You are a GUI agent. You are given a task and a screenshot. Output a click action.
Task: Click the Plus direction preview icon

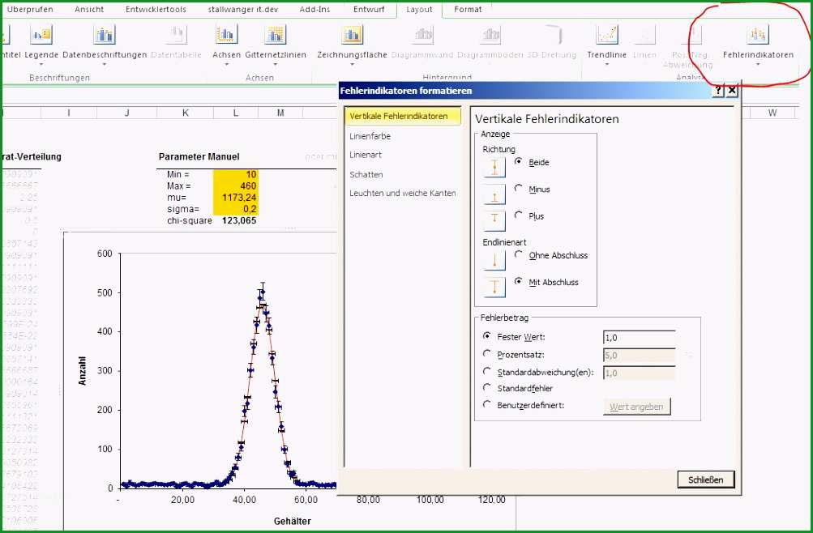[x=494, y=220]
